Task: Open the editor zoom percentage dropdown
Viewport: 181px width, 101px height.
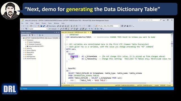Action: [x=67, y=83]
